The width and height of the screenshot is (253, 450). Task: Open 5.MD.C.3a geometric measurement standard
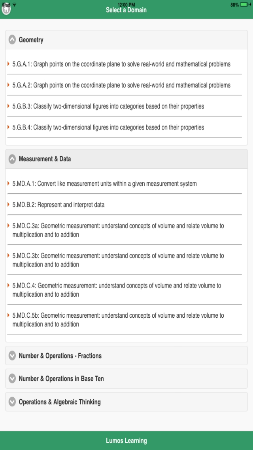pyautogui.click(x=118, y=230)
